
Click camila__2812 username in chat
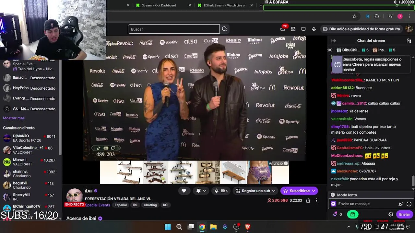tap(354, 104)
